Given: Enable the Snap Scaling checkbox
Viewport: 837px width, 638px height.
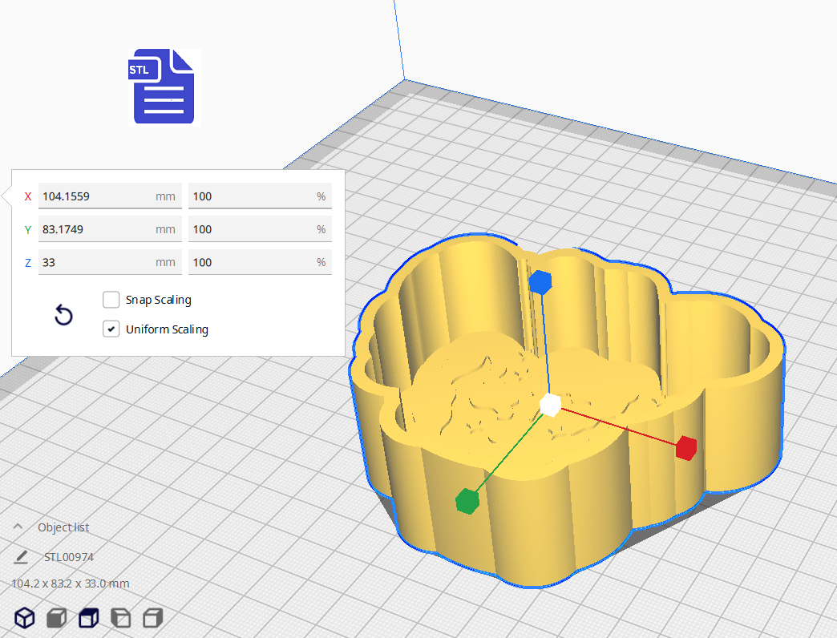Looking at the screenshot, I should 111,300.
